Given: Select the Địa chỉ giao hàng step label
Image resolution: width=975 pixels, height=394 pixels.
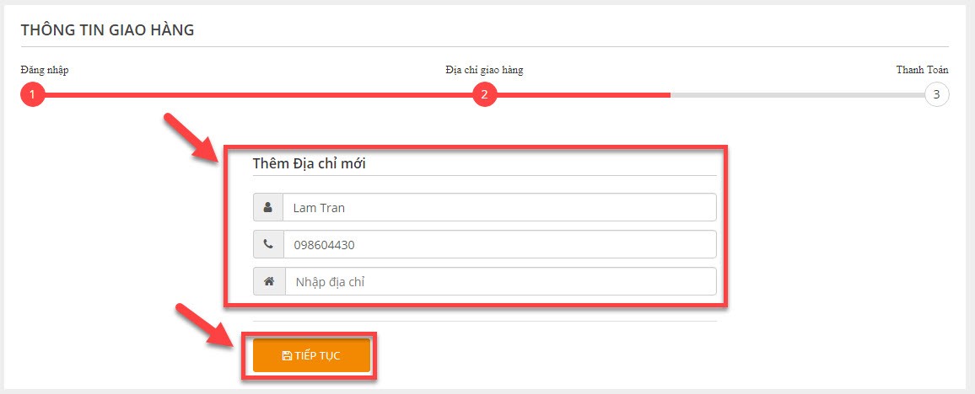Looking at the screenshot, I should coord(484,70).
